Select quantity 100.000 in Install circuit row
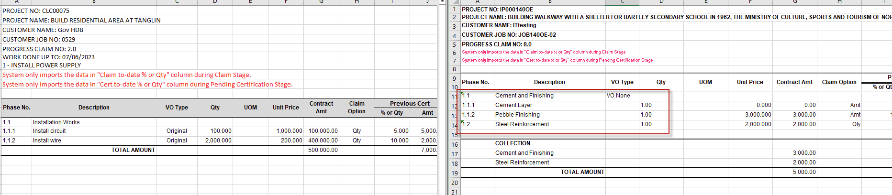This screenshot has width=892, height=195. (221, 131)
